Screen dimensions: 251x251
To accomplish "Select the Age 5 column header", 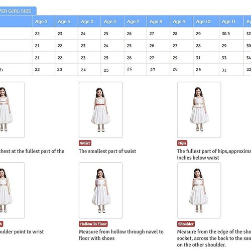I will 89,22.
